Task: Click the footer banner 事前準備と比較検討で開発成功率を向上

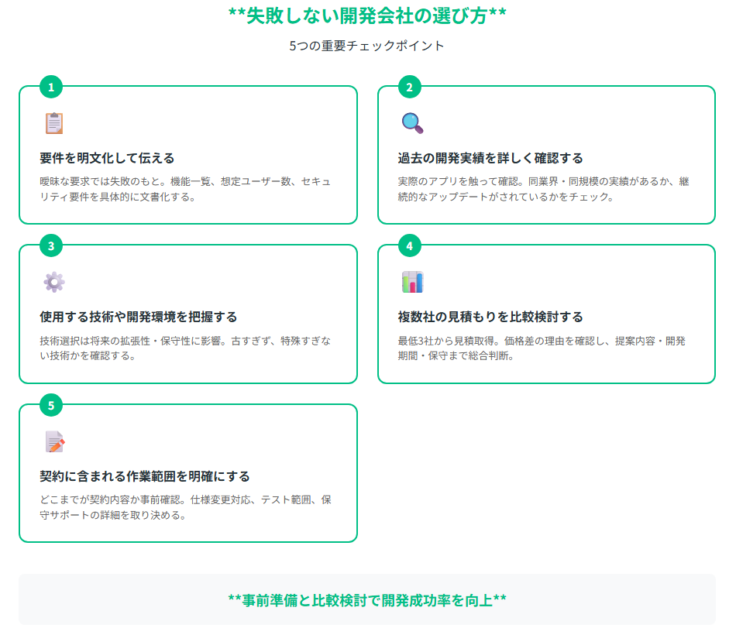Action: coord(367,599)
